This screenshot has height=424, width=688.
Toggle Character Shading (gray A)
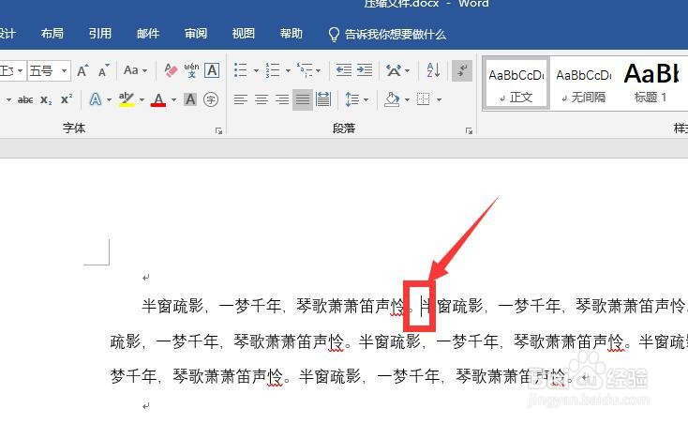[x=190, y=99]
